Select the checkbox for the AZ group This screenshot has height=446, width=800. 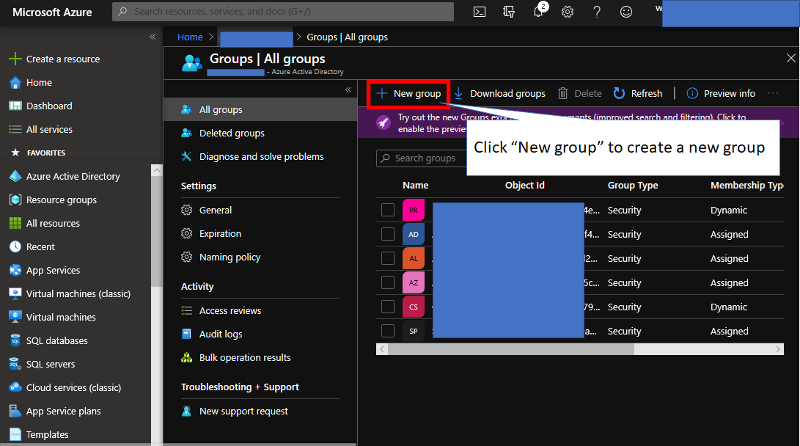click(x=388, y=282)
